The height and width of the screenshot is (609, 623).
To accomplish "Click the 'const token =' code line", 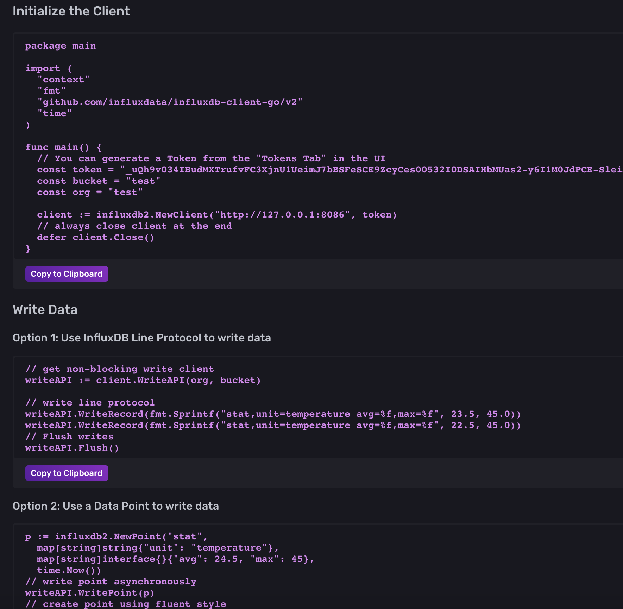I will point(330,170).
